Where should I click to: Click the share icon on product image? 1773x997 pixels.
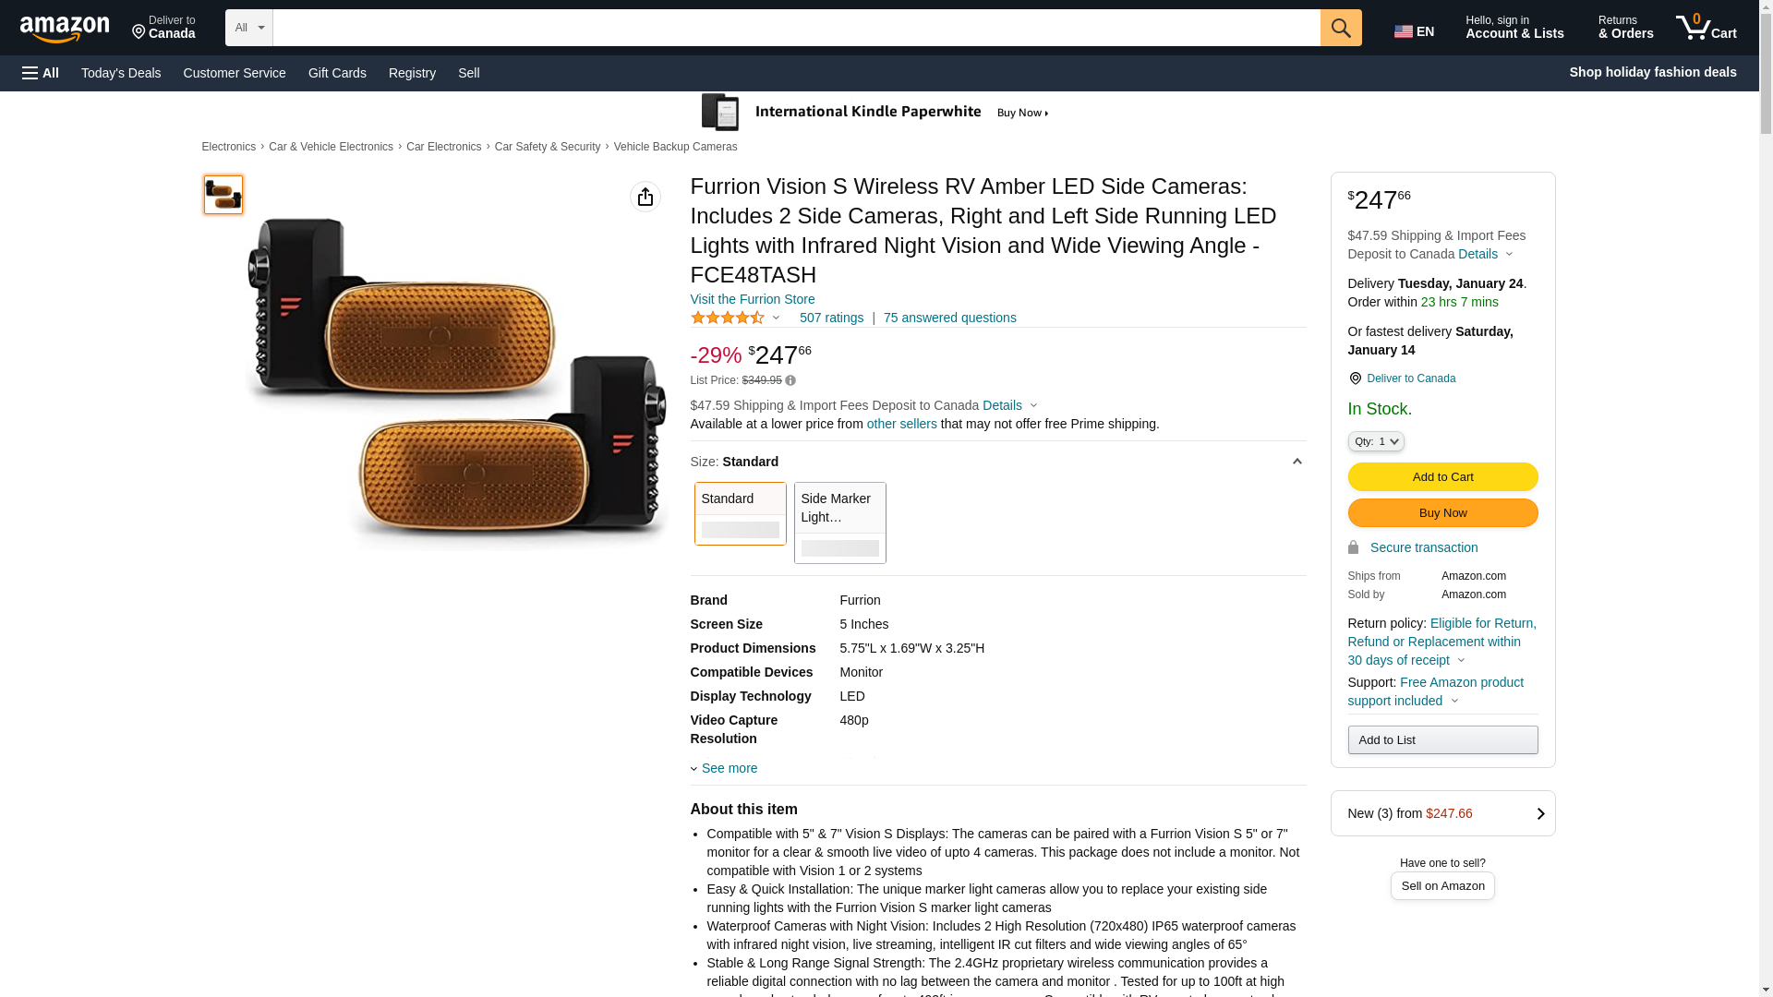pos(645,197)
